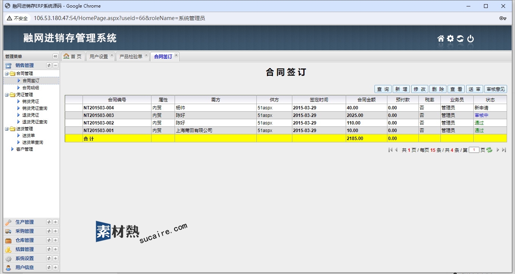Collapse the 管理菜单 sidebar panel
Image resolution: width=515 pixels, height=274 pixels.
[x=55, y=56]
